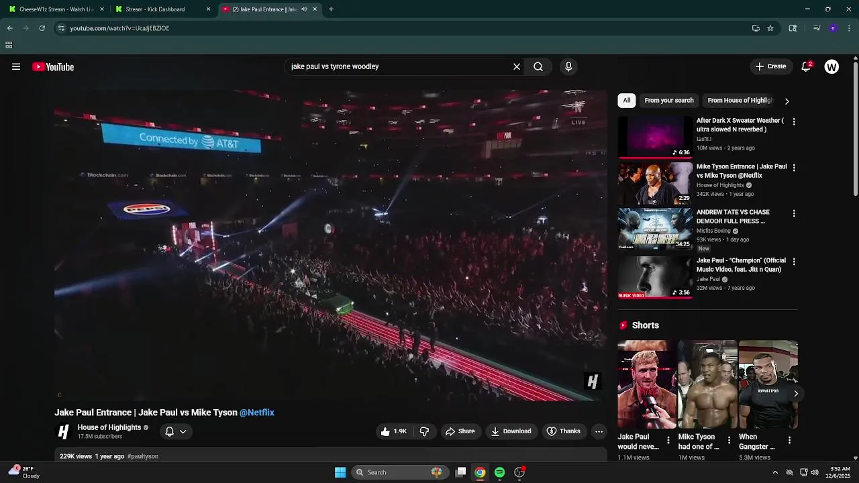Show the next Shorts with the arrow
859x483 pixels.
tap(795, 394)
